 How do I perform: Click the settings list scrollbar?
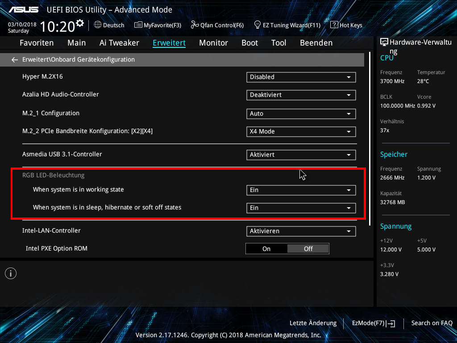coord(370,139)
